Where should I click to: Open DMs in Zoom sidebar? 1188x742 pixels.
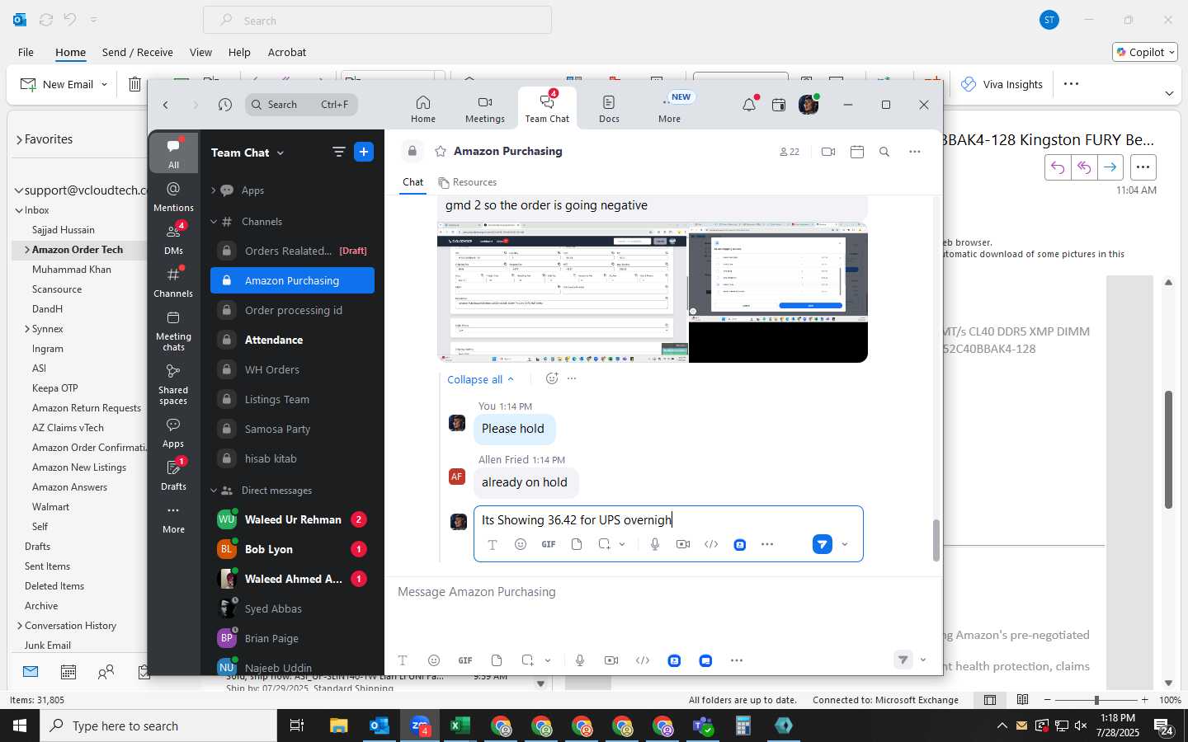[173, 239]
